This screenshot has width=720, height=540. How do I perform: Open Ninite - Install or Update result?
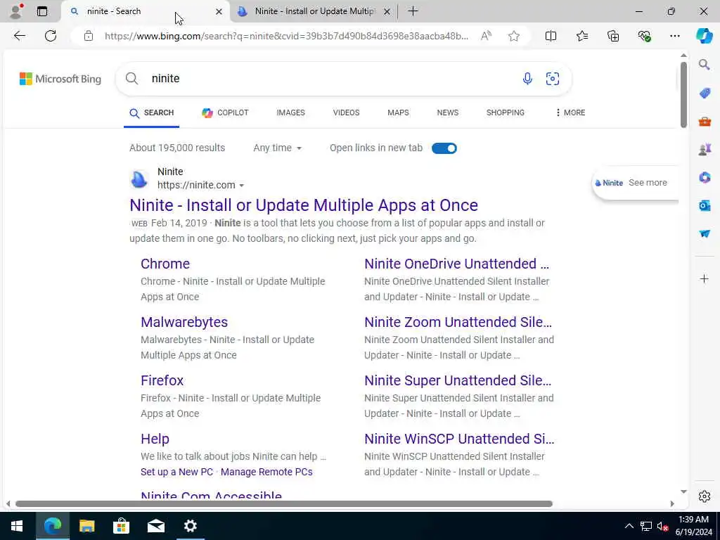(x=304, y=205)
